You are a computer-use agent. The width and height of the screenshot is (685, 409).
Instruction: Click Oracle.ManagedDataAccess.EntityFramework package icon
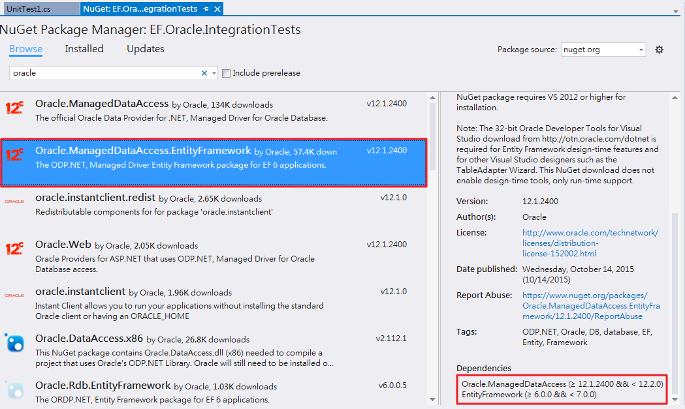(x=14, y=154)
